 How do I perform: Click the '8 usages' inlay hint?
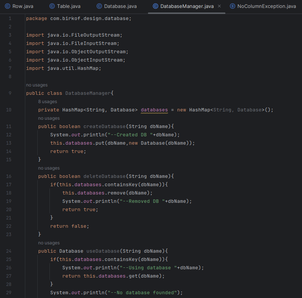click(48, 102)
